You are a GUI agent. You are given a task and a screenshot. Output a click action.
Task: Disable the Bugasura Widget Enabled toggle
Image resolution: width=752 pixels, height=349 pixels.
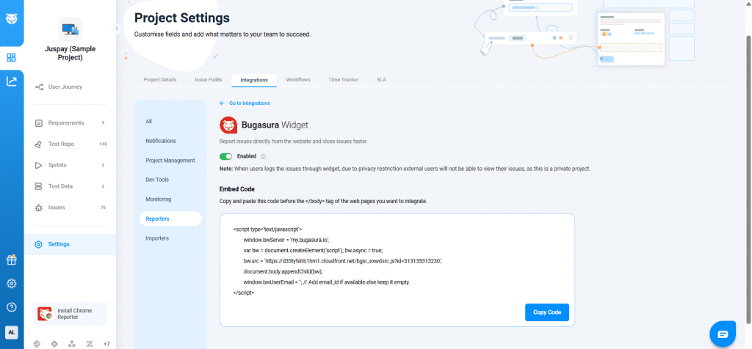(226, 156)
